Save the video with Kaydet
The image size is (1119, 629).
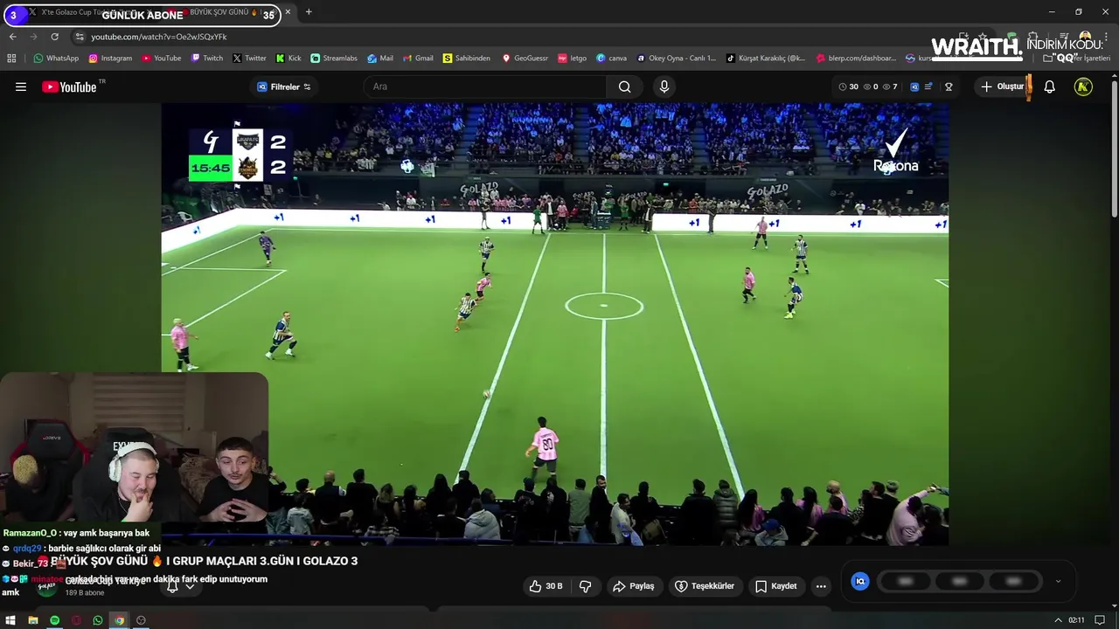tap(776, 586)
